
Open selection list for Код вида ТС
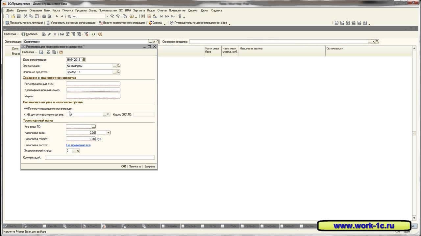coord(94,127)
